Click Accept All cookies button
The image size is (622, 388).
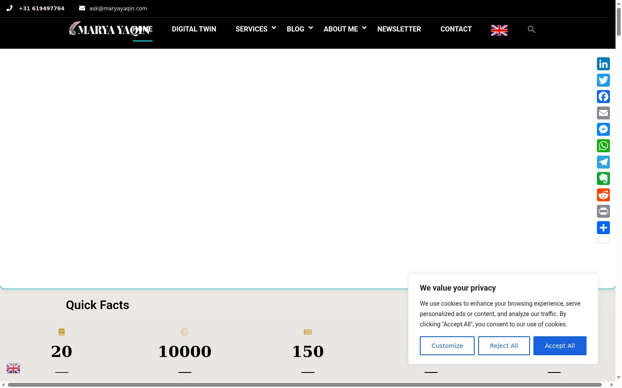[560, 346]
